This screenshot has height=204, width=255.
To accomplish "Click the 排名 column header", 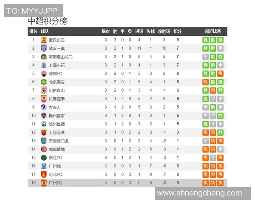I will [x=33, y=31].
